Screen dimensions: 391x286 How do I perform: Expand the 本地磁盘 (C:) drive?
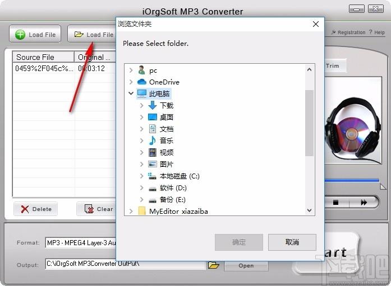click(x=141, y=176)
